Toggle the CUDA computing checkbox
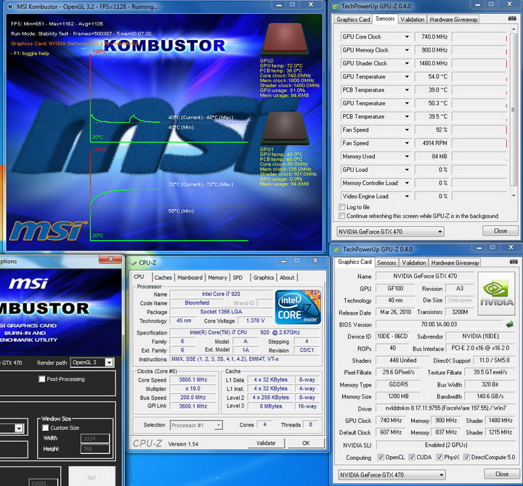This screenshot has width=523, height=486. coord(412,457)
